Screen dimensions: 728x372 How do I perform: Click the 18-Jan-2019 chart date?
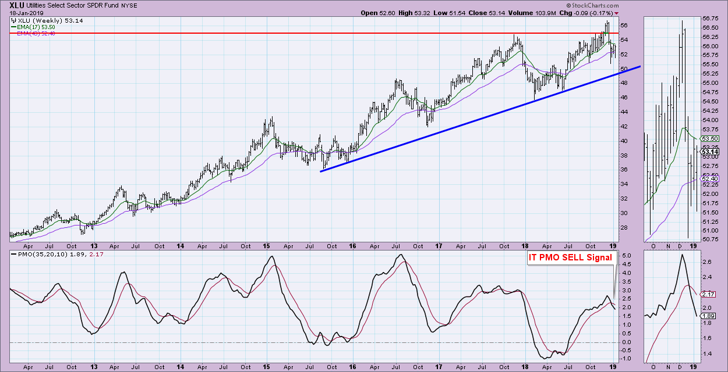coord(27,13)
